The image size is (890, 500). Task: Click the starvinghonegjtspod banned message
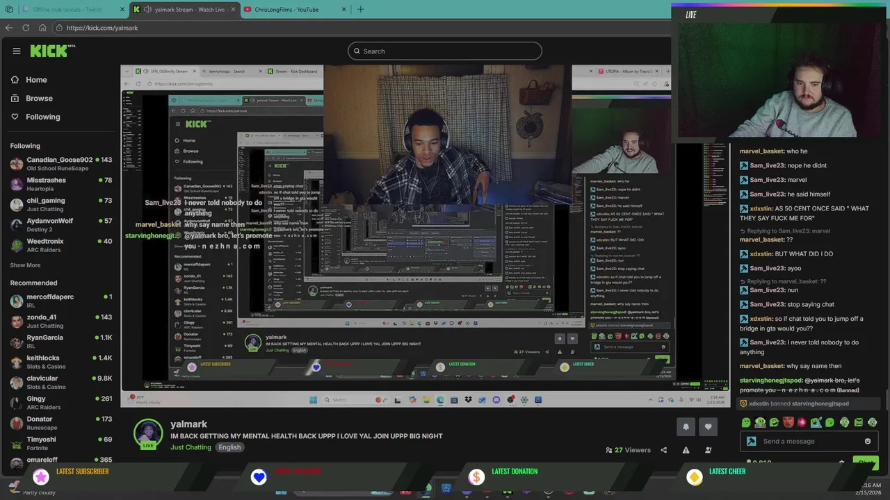click(800, 385)
